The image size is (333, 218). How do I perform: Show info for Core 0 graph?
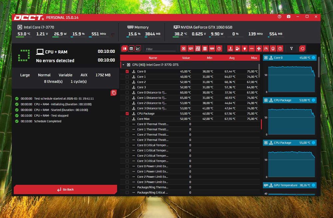pyautogui.click(x=313, y=58)
